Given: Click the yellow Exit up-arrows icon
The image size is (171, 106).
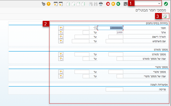Looking at the screenshot, I should (113, 4).
